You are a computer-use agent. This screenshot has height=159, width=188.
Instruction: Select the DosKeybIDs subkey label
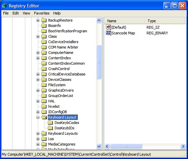coord(64,128)
